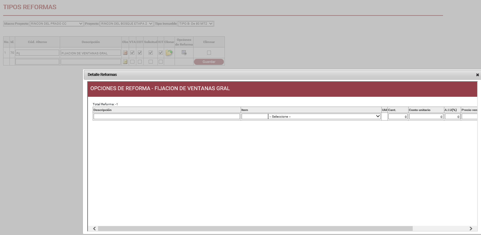Click the horizontal scrollbar thumb in dialog

(255, 228)
